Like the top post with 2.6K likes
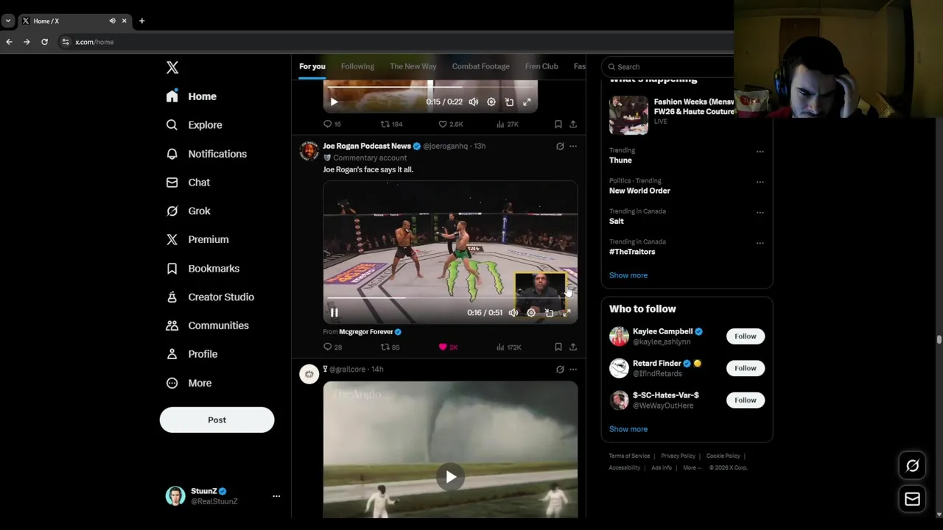 450,124
